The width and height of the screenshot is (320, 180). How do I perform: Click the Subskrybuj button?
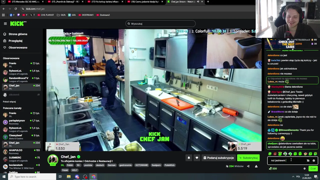pos(248,158)
